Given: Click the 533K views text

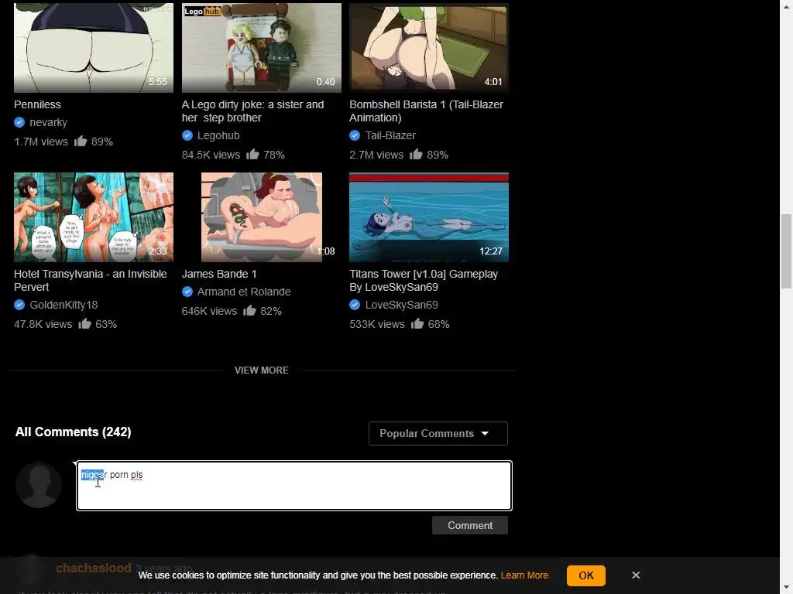Looking at the screenshot, I should pyautogui.click(x=377, y=324).
